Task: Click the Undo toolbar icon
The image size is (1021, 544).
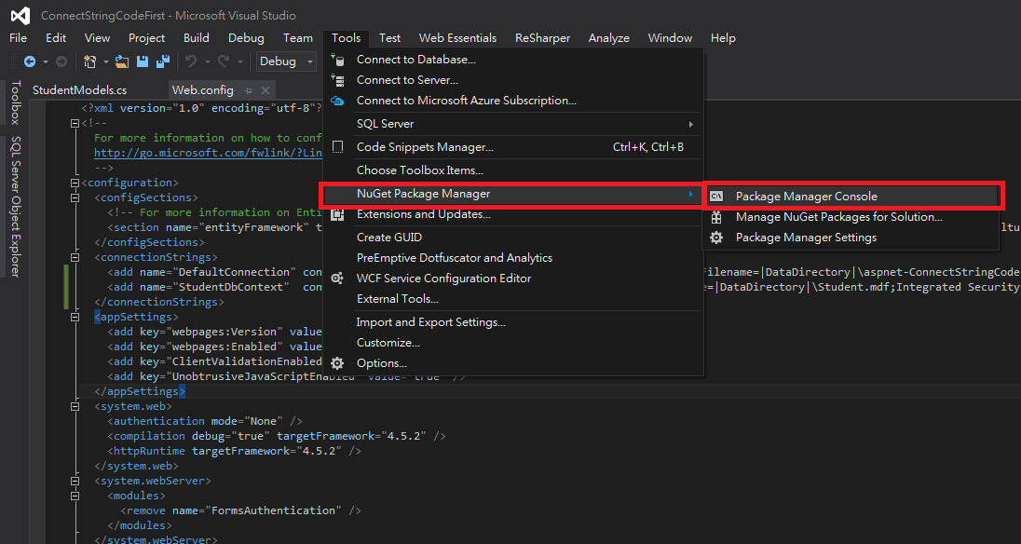Action: click(x=190, y=61)
